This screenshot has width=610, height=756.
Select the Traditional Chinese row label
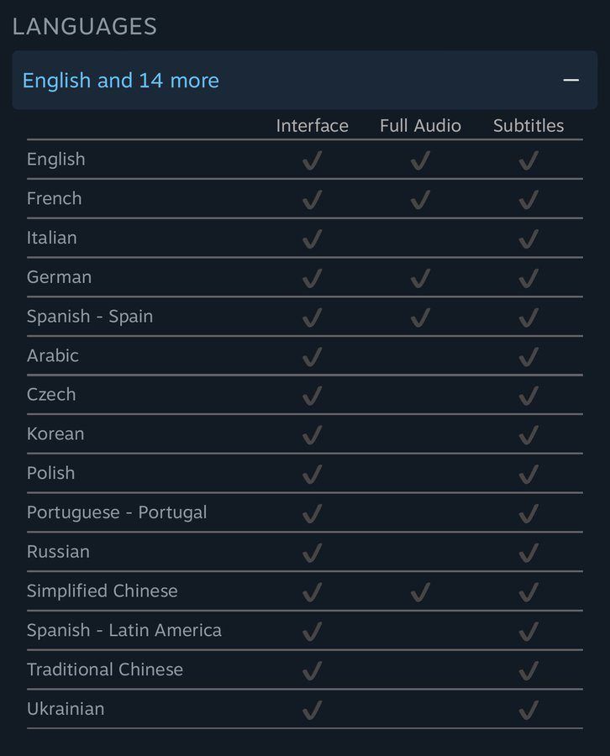tap(105, 669)
